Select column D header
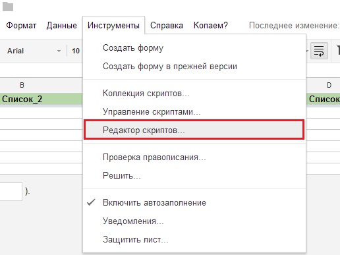The height and width of the screenshot is (255, 340). [x=323, y=85]
